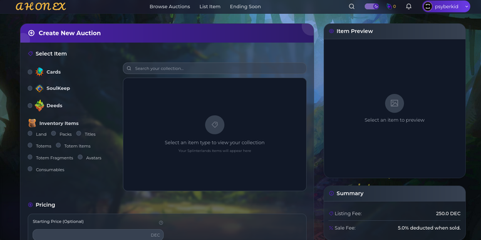Click the '250.0 DEC' listing fee value
This screenshot has height=240, width=481.
[x=448, y=213]
